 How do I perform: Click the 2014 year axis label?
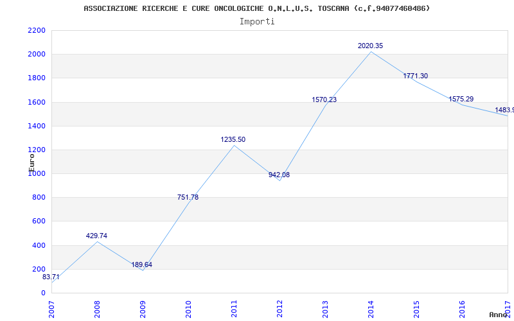371,309
